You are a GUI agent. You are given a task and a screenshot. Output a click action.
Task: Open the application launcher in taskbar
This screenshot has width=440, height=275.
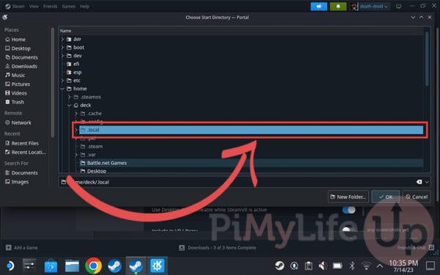pyautogui.click(x=10, y=265)
